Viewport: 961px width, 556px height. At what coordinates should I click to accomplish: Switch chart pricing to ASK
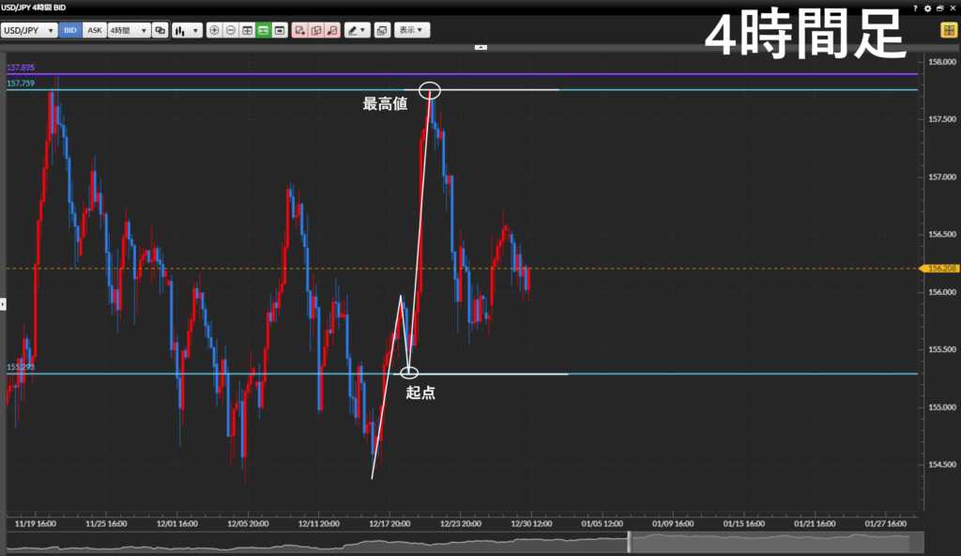94,30
